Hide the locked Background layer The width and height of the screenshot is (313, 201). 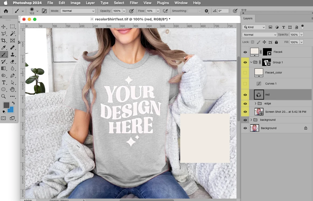tap(245, 128)
